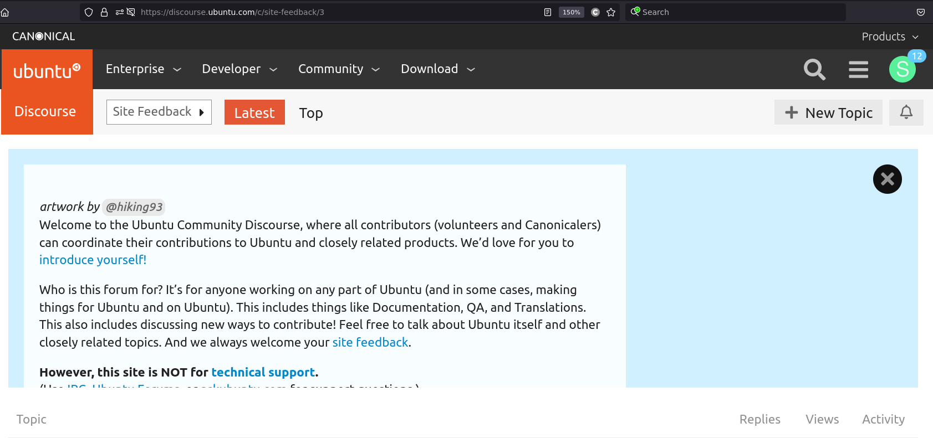Open the Discourse search magnifier icon
933x438 pixels.
(814, 70)
